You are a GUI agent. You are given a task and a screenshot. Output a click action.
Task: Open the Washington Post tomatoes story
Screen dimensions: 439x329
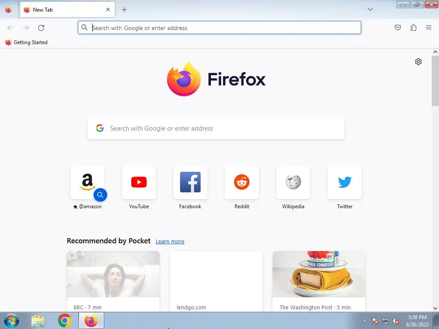[319, 281]
